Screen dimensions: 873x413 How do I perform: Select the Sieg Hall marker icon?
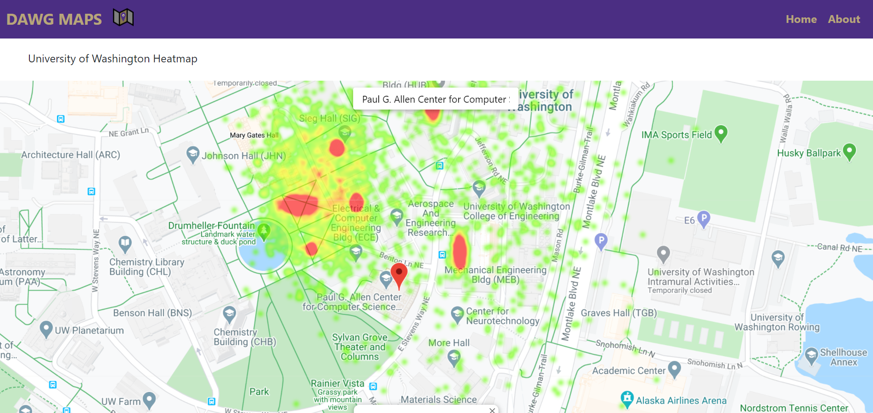[x=345, y=134]
